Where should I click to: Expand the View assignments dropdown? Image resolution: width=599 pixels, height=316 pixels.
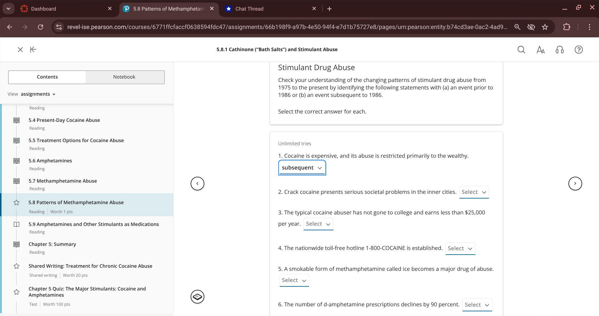[37, 94]
